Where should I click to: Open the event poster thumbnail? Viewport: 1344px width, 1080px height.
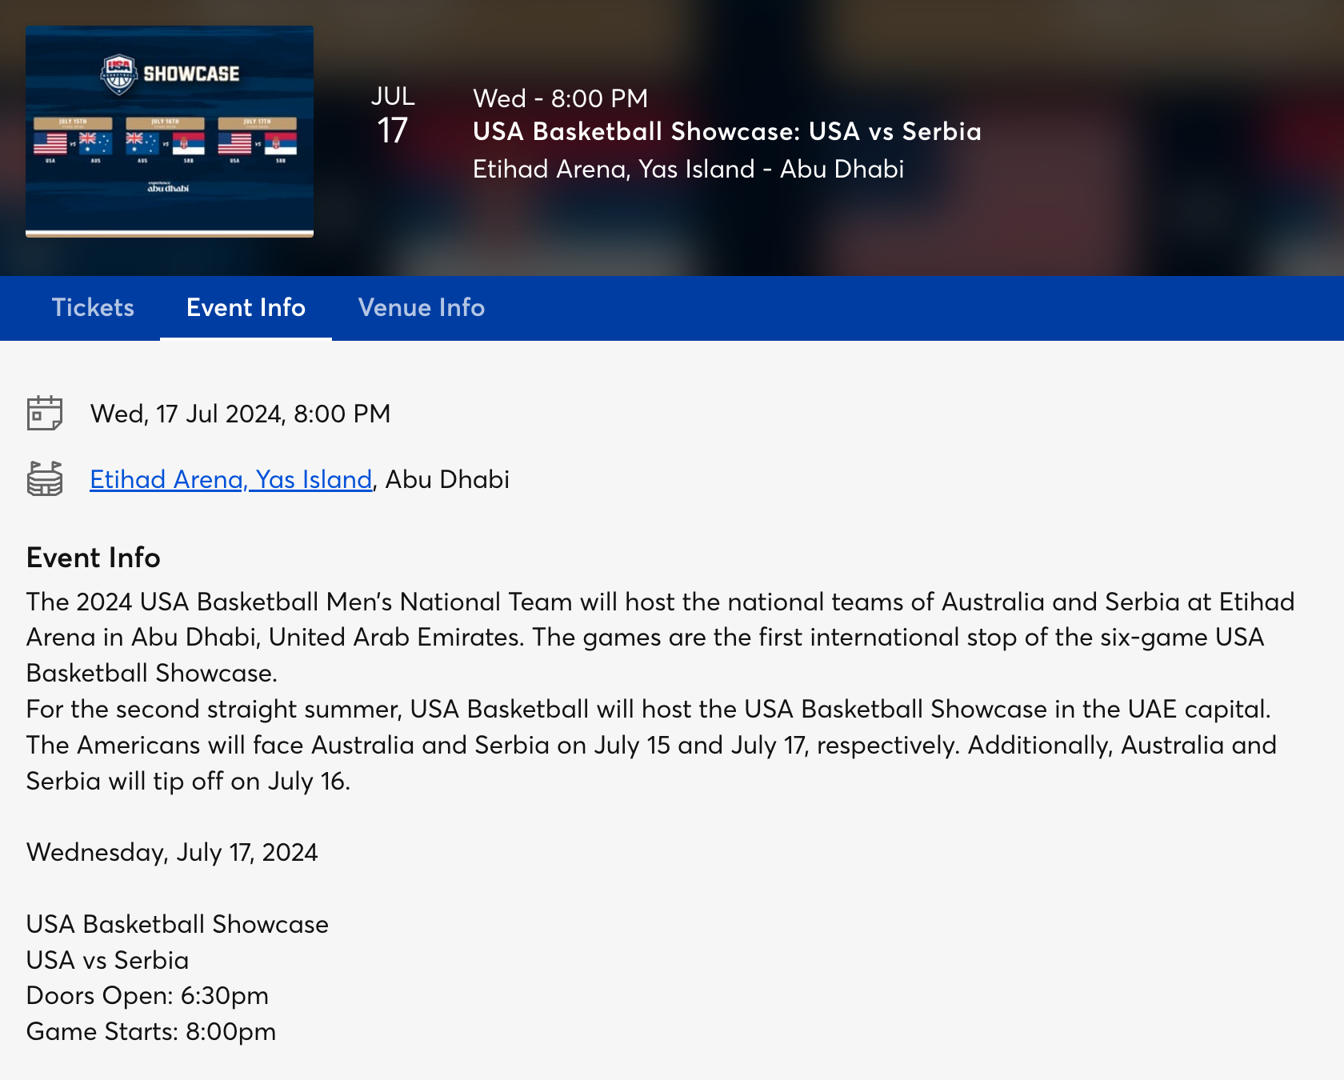[170, 132]
